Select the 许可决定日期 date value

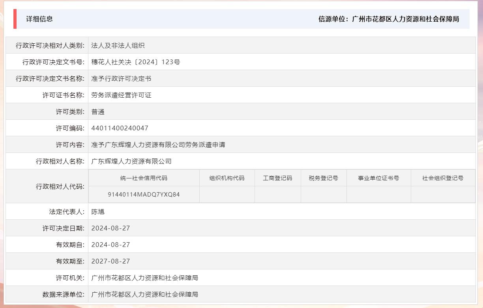[110, 228]
